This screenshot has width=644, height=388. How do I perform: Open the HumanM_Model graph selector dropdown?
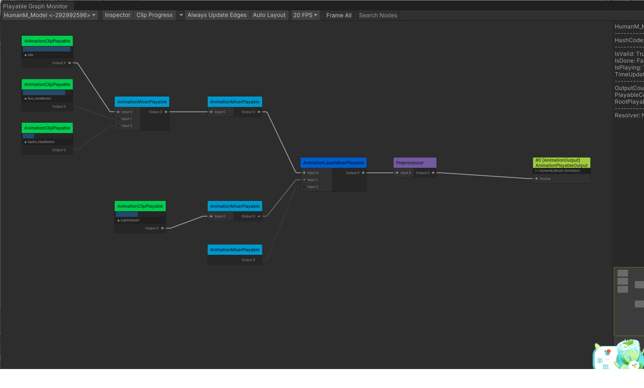50,15
